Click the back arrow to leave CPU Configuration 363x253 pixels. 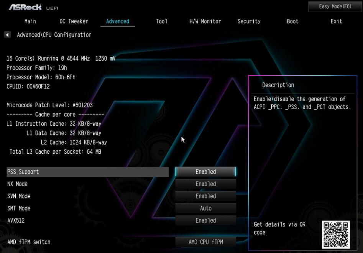pos(7,34)
